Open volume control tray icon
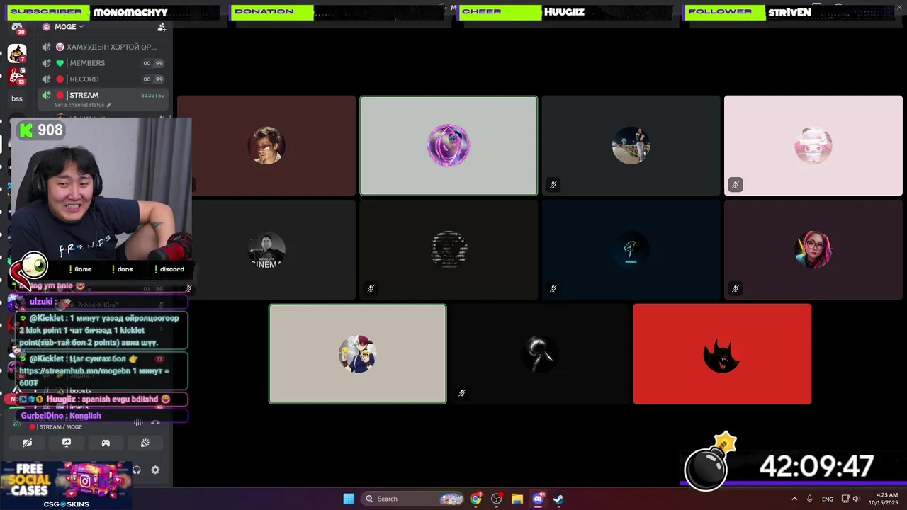 pos(855,499)
